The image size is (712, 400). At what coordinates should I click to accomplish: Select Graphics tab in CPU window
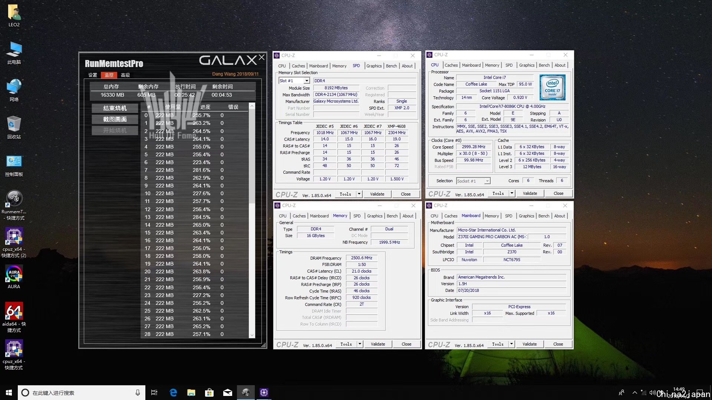click(x=527, y=65)
